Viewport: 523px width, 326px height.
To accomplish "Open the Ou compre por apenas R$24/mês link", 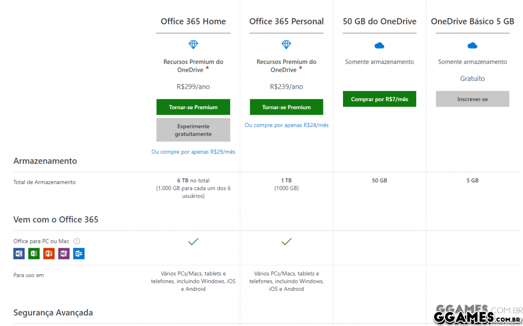I will (286, 125).
